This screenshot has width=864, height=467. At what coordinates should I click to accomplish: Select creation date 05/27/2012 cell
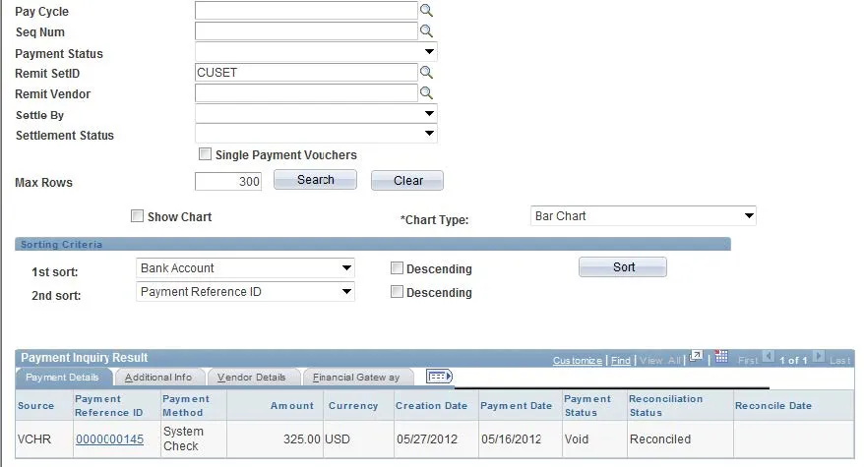point(436,438)
